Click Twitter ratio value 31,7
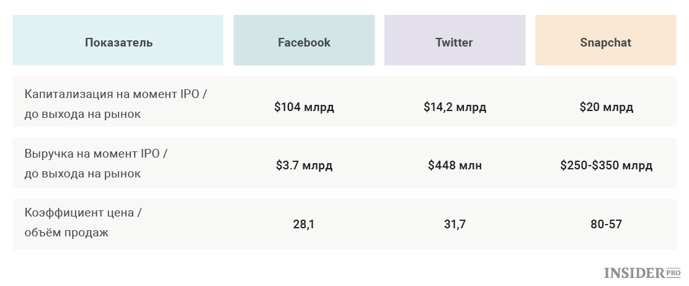This screenshot has height=286, width=689. coord(455,225)
